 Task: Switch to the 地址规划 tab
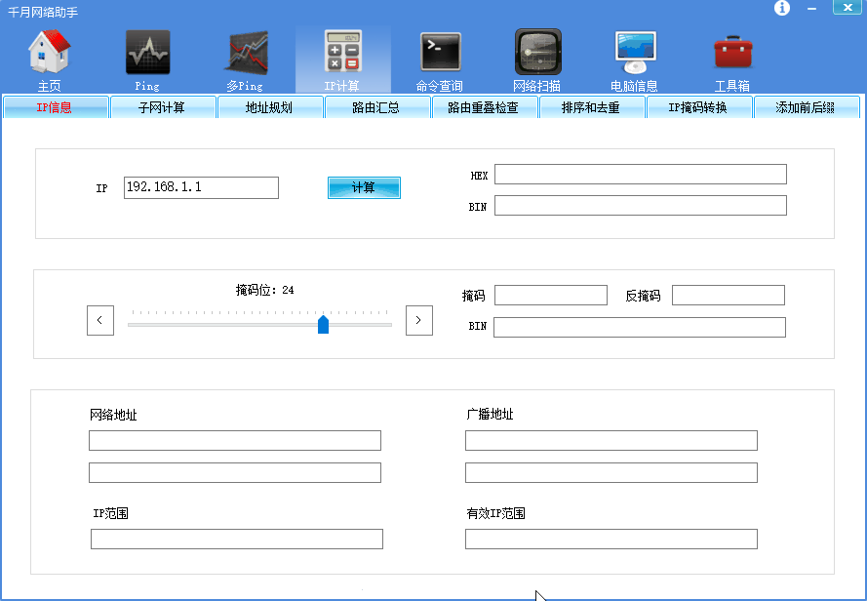point(269,107)
